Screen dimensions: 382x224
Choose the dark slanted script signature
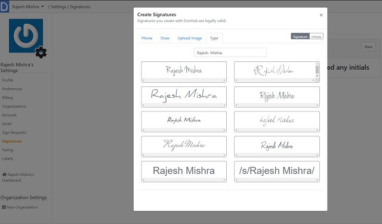(277, 147)
